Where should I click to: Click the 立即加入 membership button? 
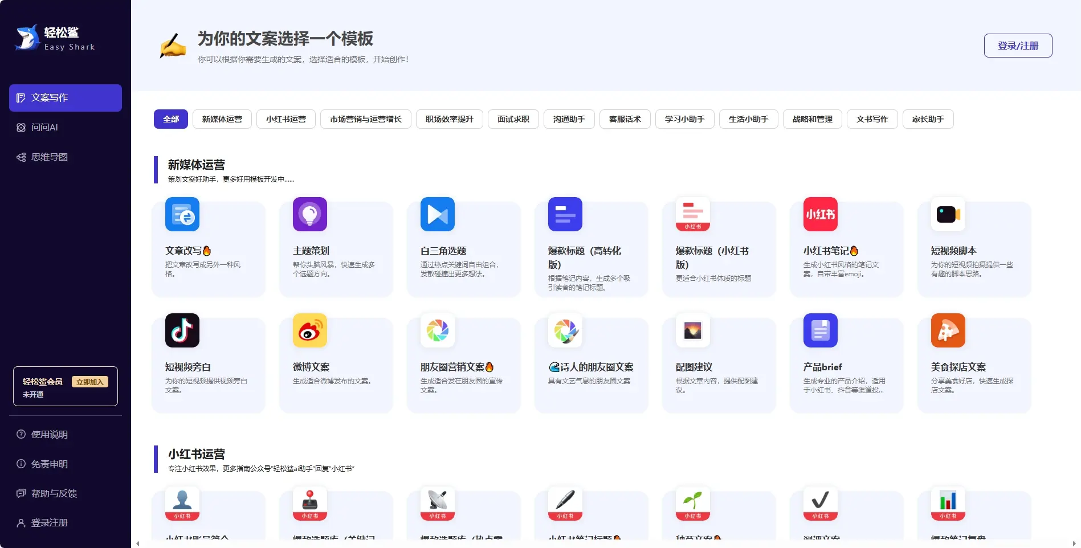[90, 382]
